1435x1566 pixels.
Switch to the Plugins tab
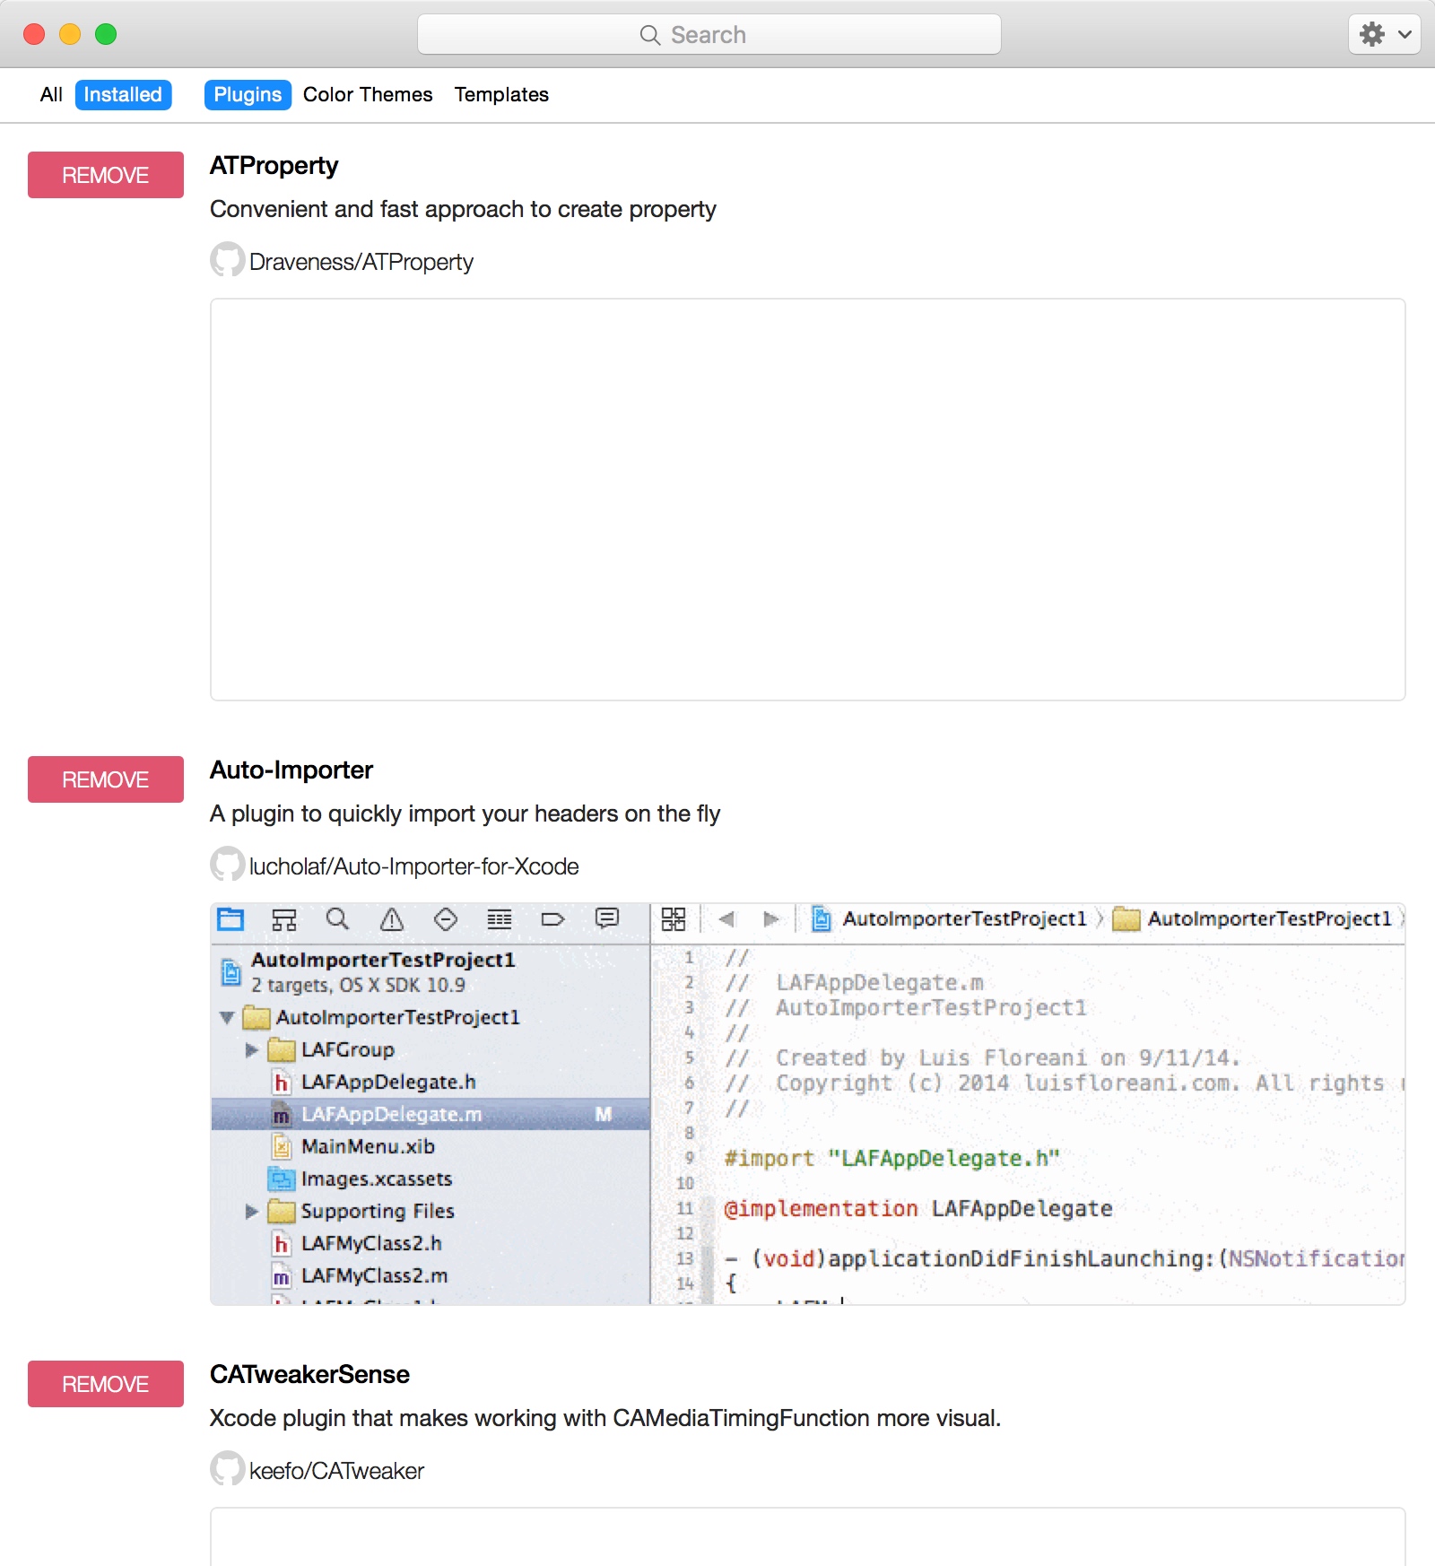click(248, 94)
